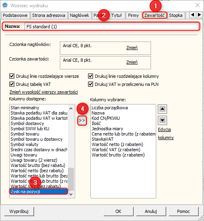Select Stawka podatku VAT dla zakupu item
Viewport: 204px width, 221px height.
[39, 113]
